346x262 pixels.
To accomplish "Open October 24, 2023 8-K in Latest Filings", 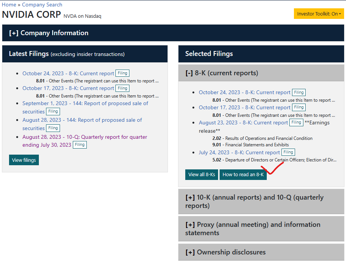I will (68, 73).
